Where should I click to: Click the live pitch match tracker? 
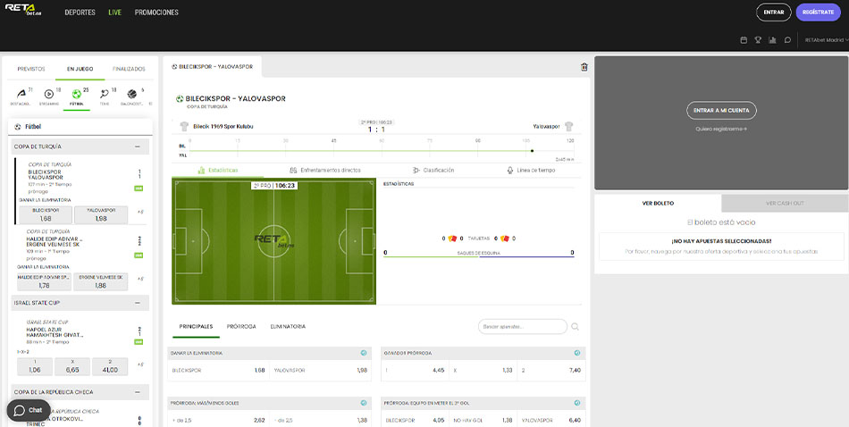coord(274,241)
